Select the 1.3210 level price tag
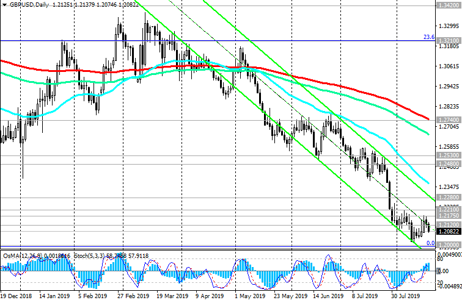Screen dimensions: 462x303 pos(448,41)
